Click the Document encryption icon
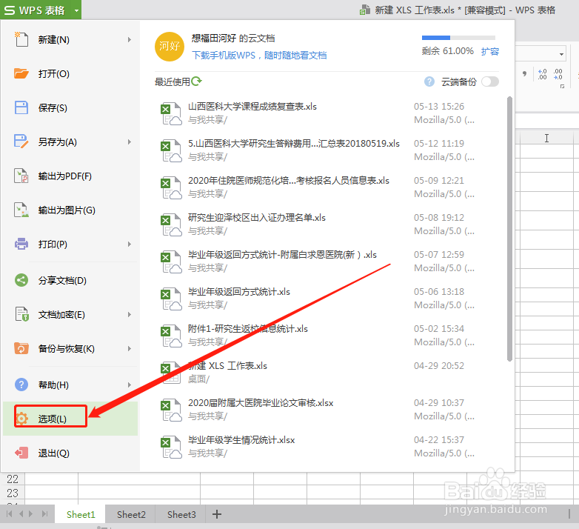Viewport: 579px width, 529px height. pos(21,314)
